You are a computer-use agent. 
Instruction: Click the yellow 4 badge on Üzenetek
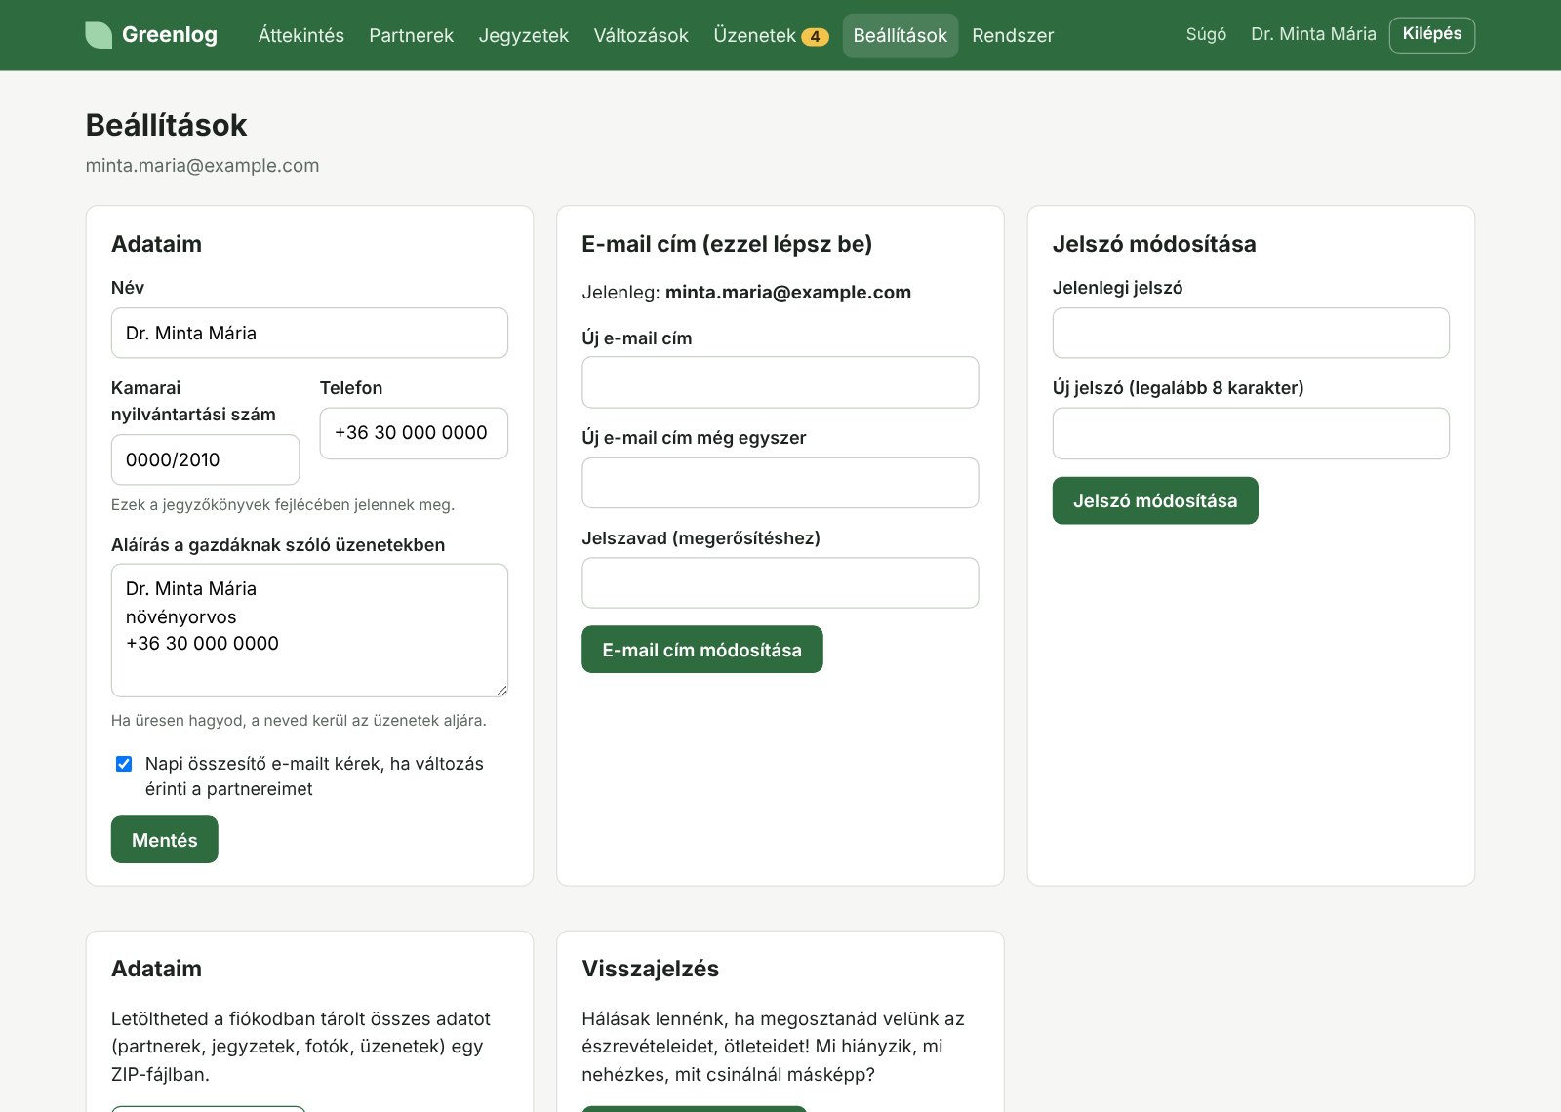[x=815, y=37]
